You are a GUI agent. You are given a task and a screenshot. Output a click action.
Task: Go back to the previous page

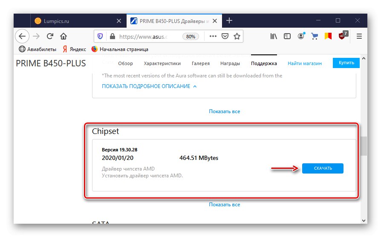[22, 36]
